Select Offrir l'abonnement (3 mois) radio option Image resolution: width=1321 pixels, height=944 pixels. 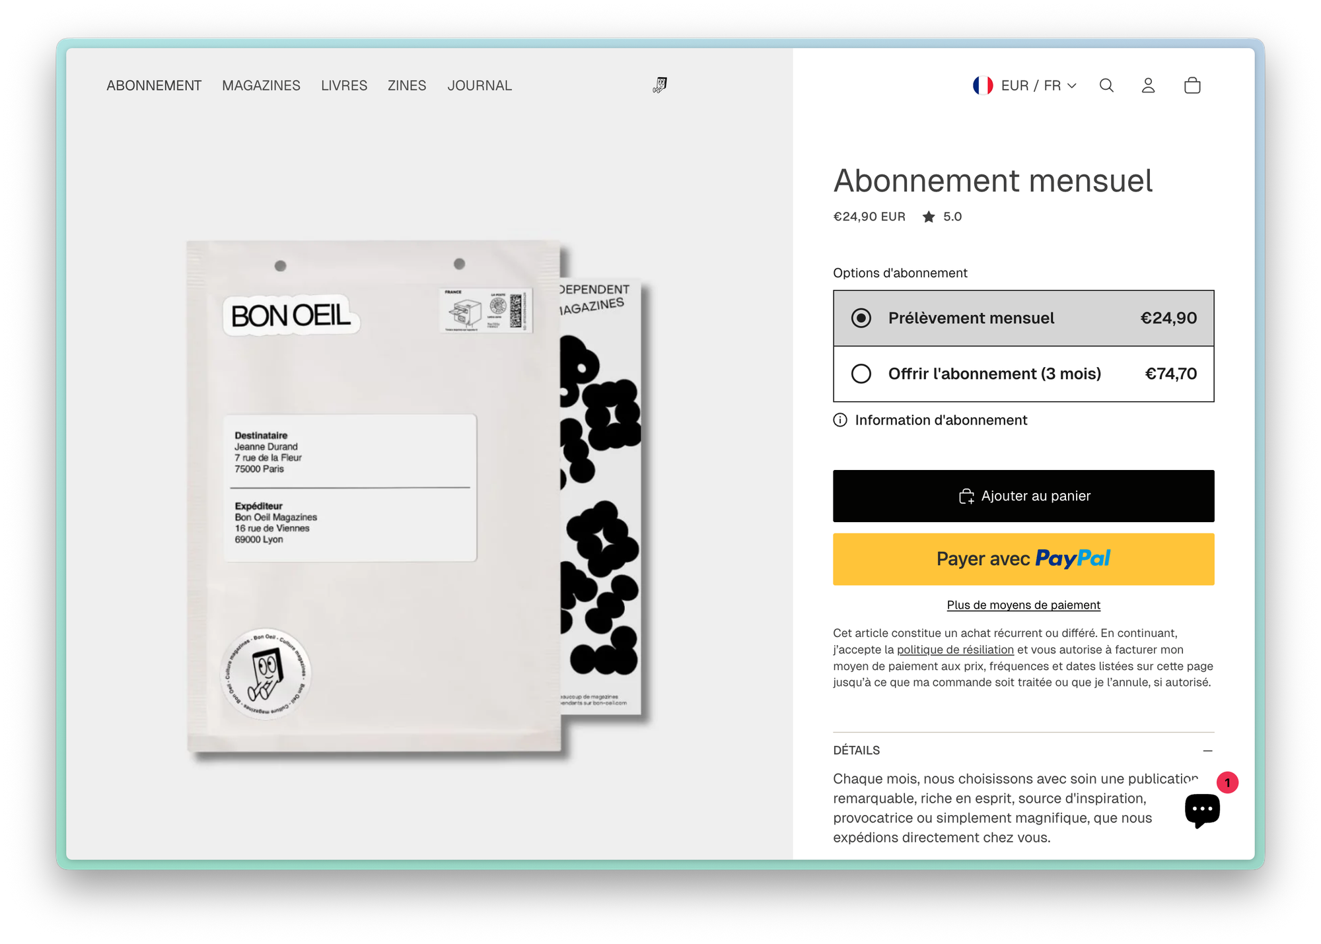click(x=861, y=374)
